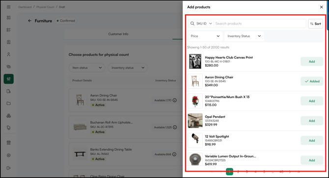Go to pagination page 40
Viewport: 329px width, 178px height.
click(281, 172)
